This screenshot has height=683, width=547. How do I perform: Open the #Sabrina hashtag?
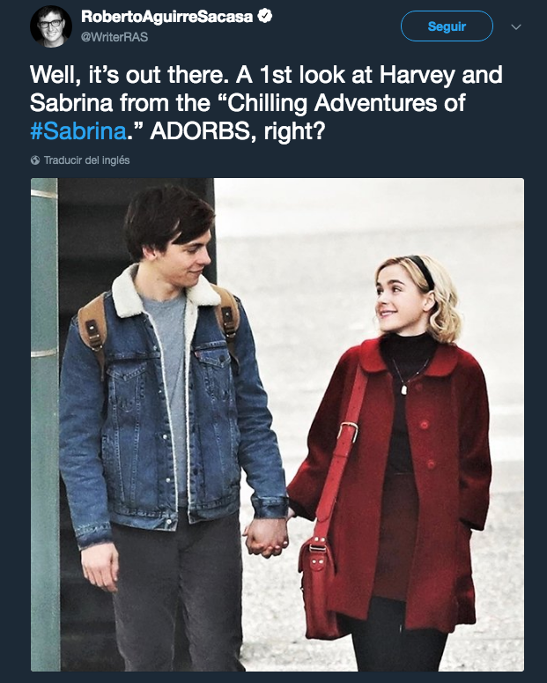[x=78, y=131]
